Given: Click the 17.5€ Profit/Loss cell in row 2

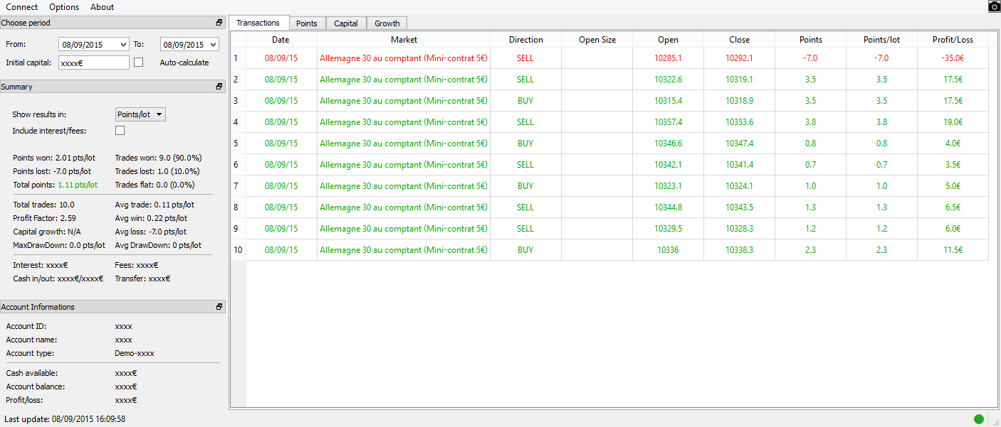Looking at the screenshot, I should coord(953,80).
